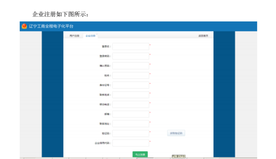
Task: Focus the 联系地址 input field
Action: 131,124
